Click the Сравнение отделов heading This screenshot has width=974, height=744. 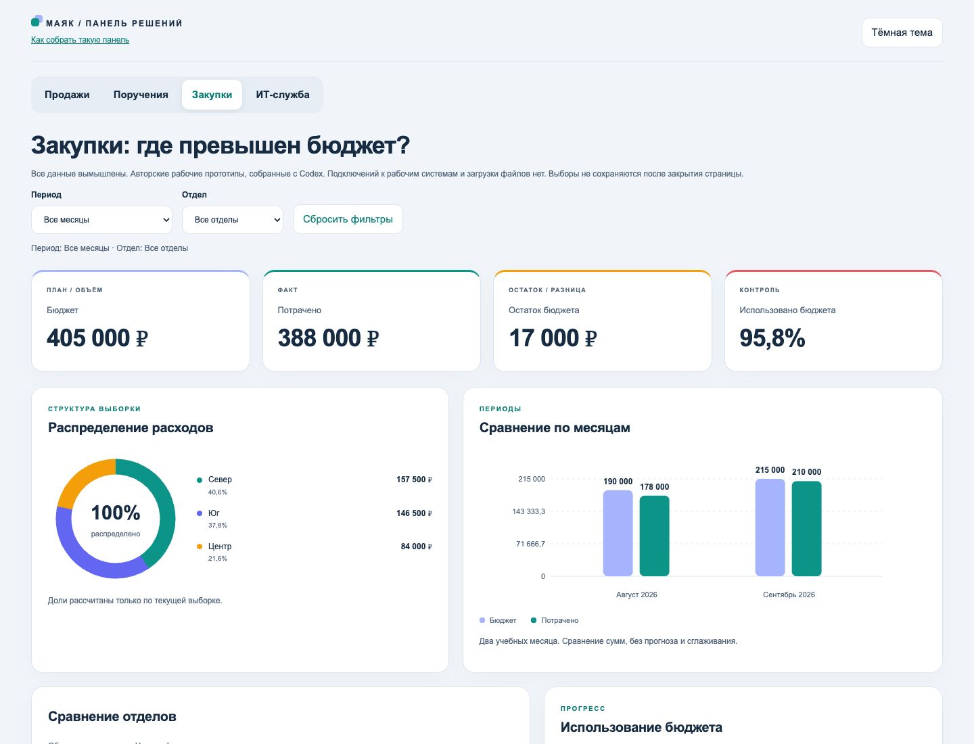112,716
